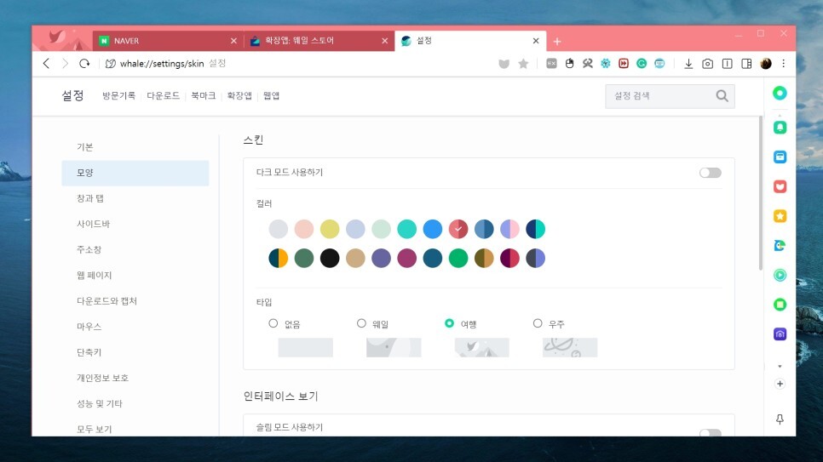This screenshot has width=823, height=462.
Task: Click the forward navigation arrow
Action: point(65,64)
